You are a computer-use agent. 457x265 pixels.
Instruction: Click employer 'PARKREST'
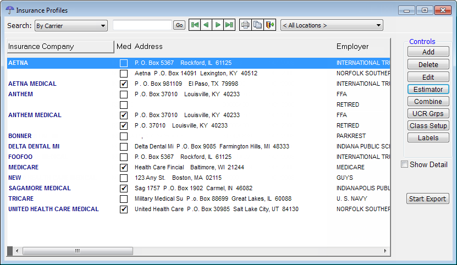351,136
